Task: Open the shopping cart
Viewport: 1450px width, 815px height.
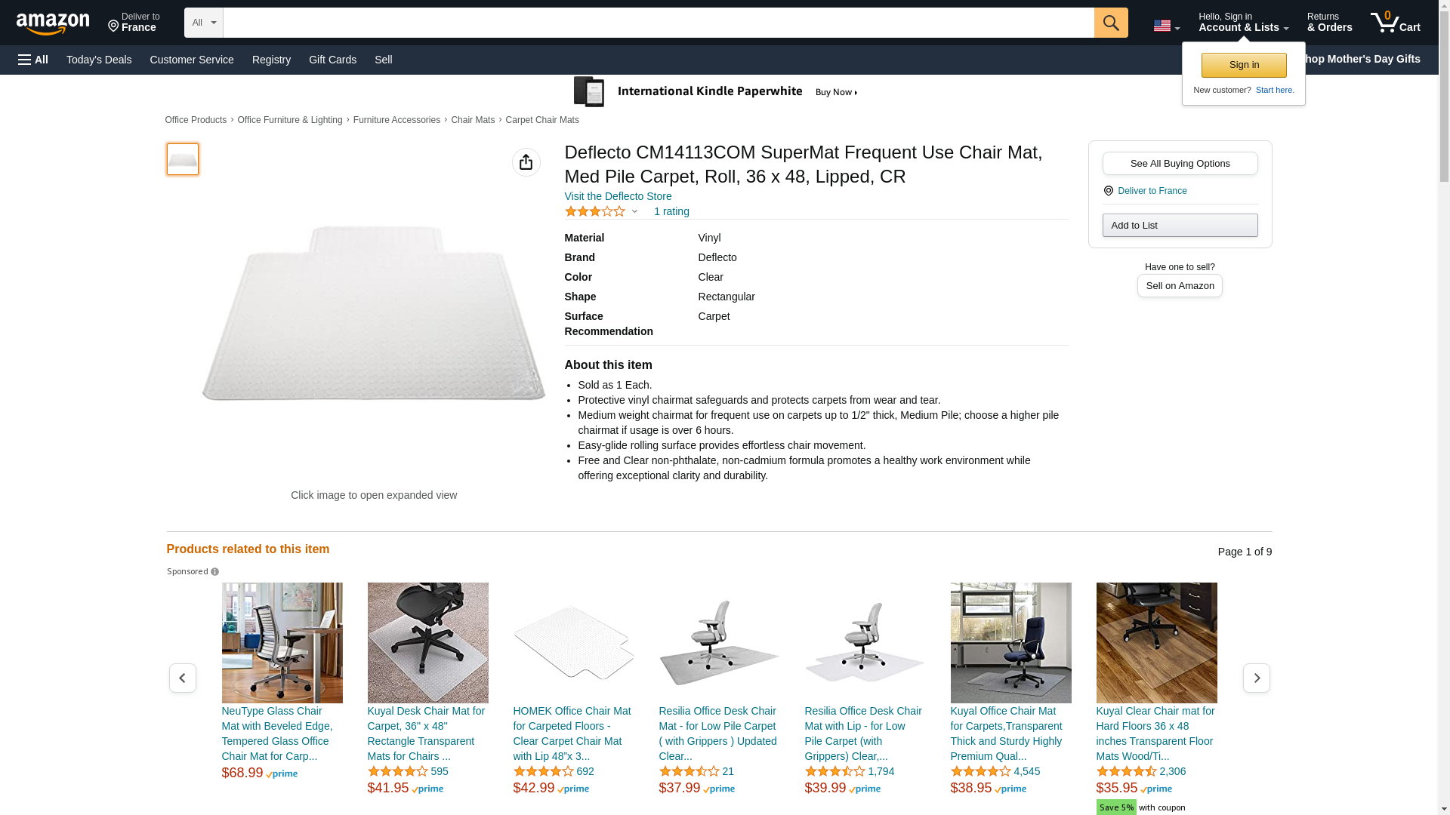Action: (x=1396, y=23)
